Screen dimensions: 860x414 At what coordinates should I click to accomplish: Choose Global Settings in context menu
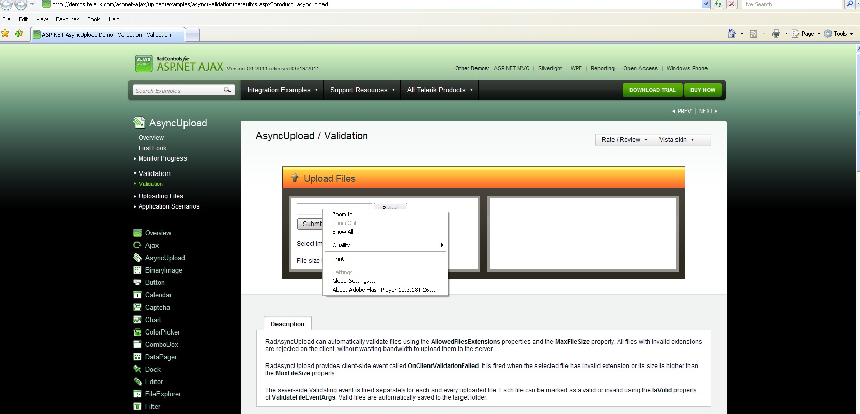tap(386, 281)
